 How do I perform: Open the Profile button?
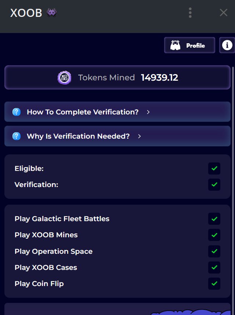click(189, 45)
